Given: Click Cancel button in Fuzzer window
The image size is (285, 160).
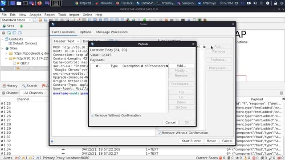Looking at the screenshot, I should tap(227, 141).
